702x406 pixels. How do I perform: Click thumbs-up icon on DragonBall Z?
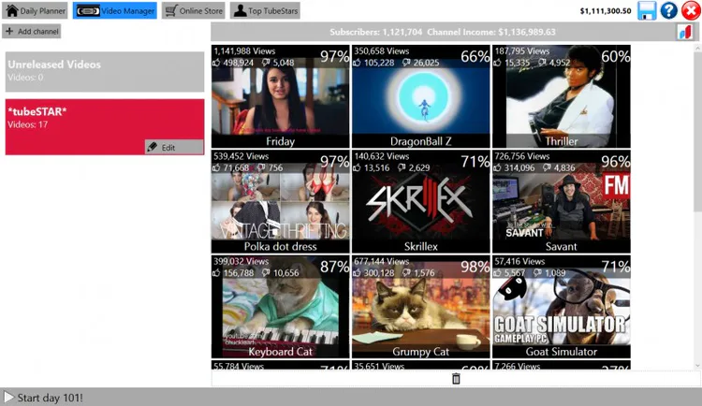coord(357,63)
